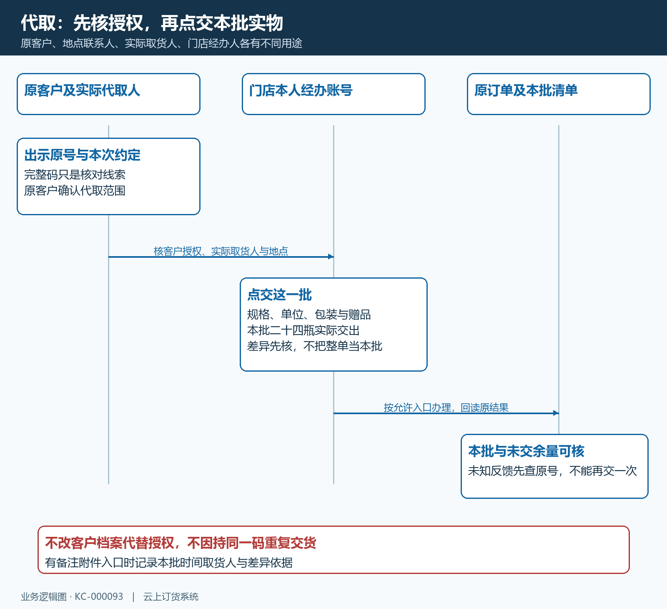Click the title '代取：先核授权，再点交本批实物'
The width and height of the screenshot is (667, 609).
click(x=152, y=23)
